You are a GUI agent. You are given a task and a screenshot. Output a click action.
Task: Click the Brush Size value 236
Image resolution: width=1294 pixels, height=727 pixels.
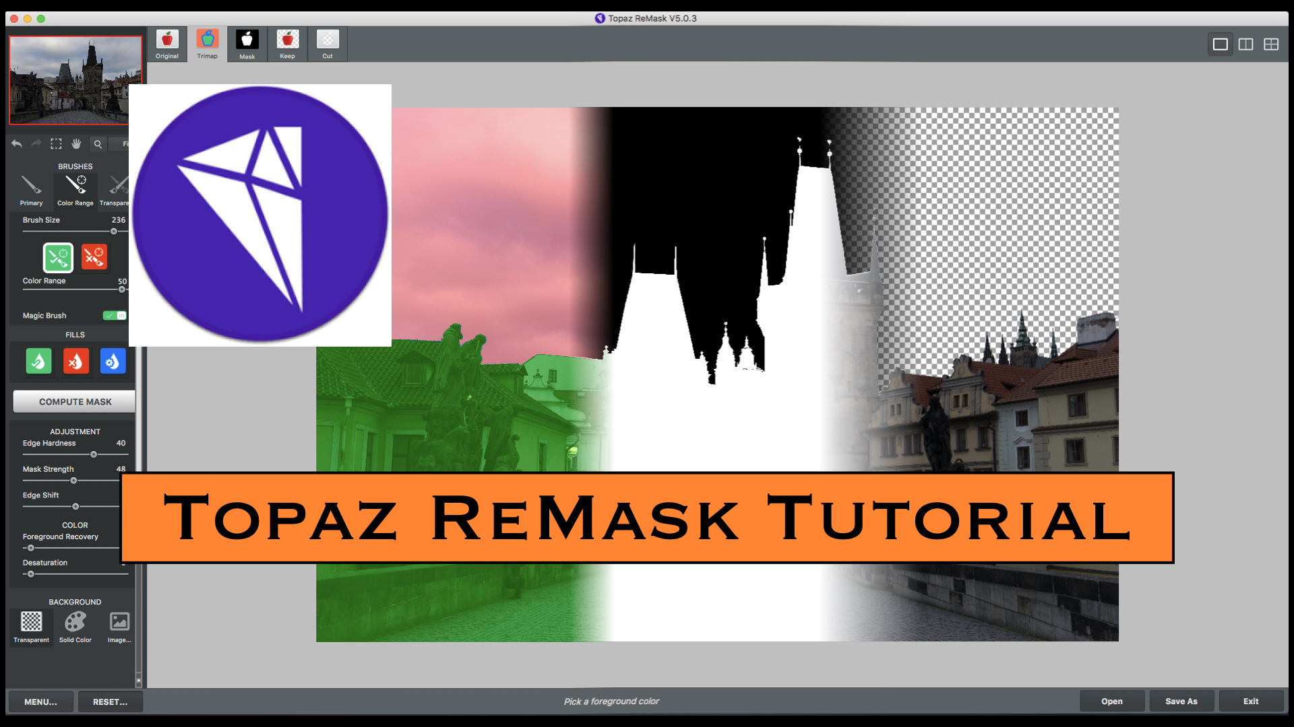(119, 220)
